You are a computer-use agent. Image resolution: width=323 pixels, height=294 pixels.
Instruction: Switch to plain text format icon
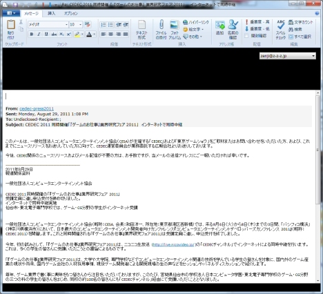click(x=141, y=25)
